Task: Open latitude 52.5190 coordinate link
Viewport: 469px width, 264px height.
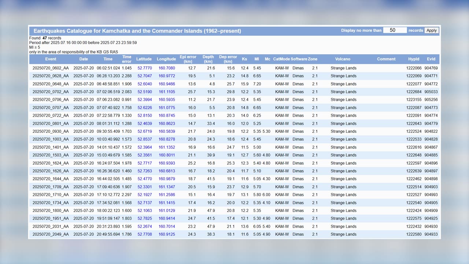Action: (145, 92)
